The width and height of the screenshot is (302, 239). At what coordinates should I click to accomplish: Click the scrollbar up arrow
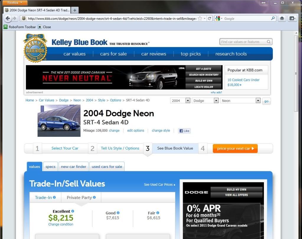tap(296, 33)
